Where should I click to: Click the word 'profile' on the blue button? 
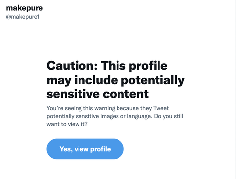click(x=101, y=149)
